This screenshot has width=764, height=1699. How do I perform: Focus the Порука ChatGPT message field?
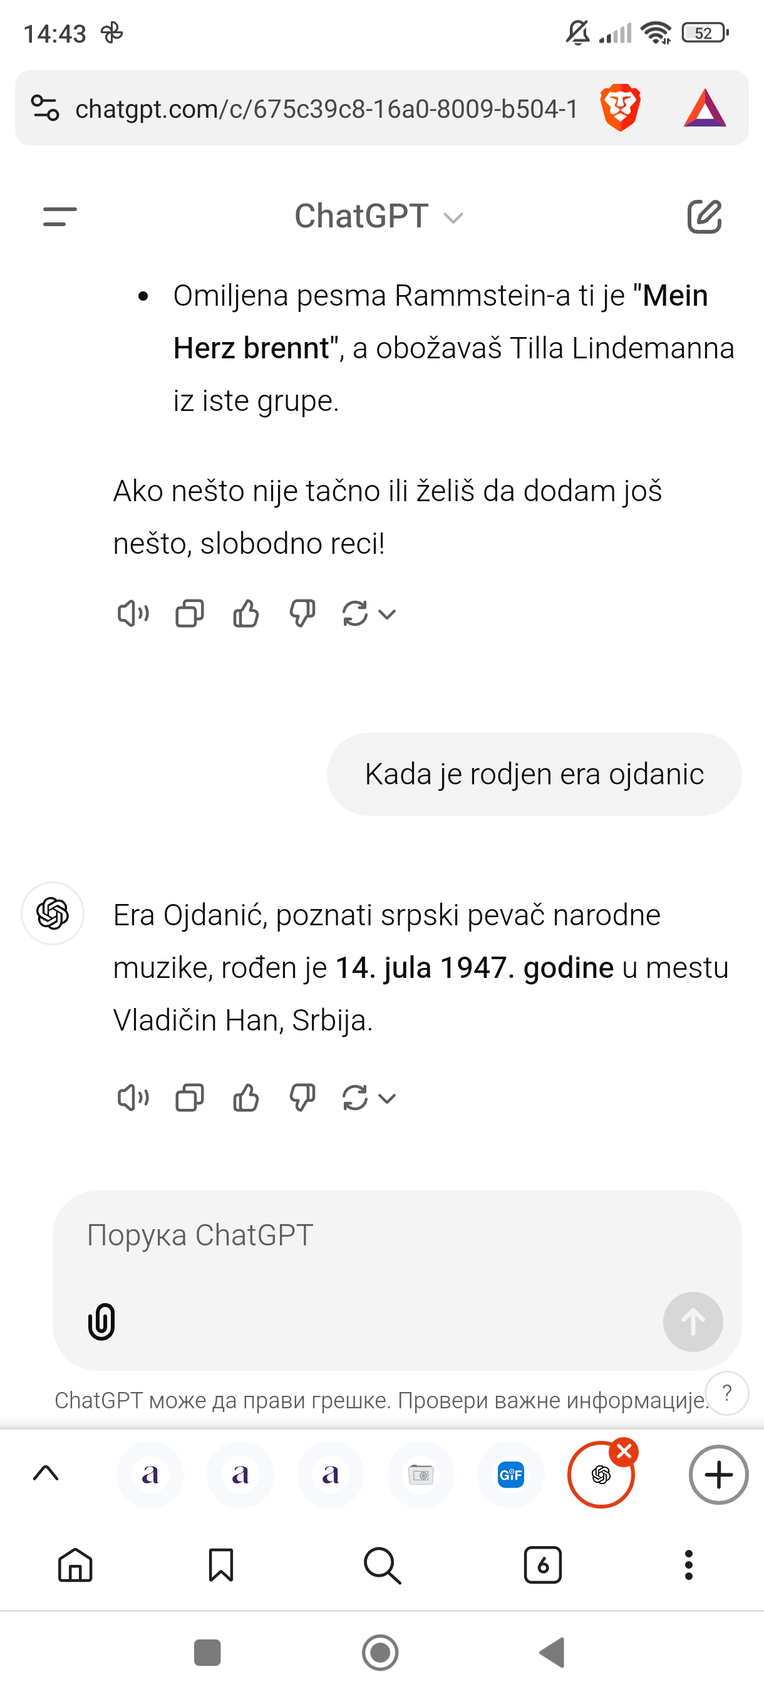point(396,1235)
